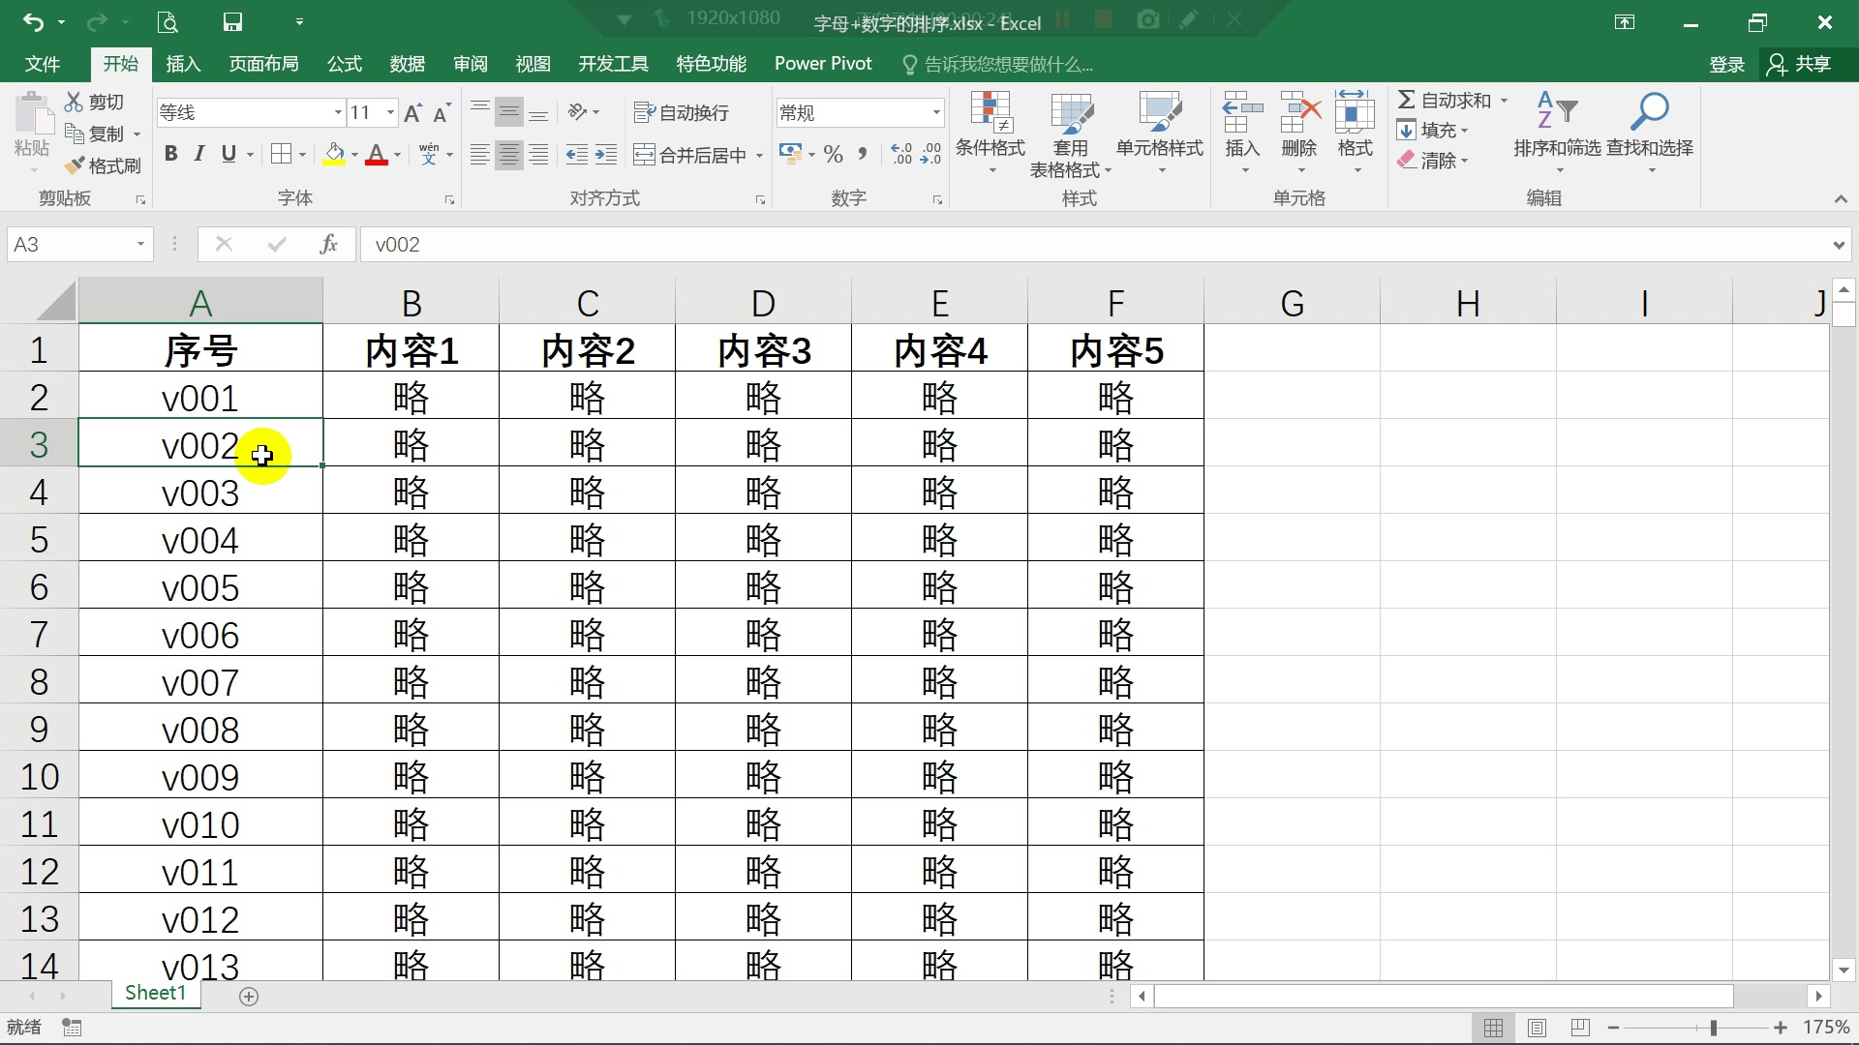Open the Name Box dropdown
1859x1045 pixels.
pyautogui.click(x=140, y=244)
